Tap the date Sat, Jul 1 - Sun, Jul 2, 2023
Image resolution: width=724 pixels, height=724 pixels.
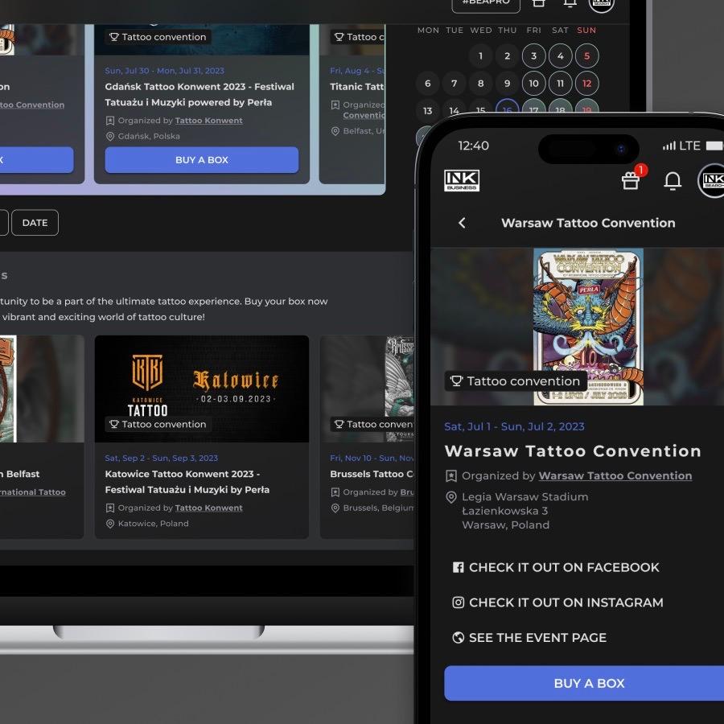pyautogui.click(x=514, y=426)
